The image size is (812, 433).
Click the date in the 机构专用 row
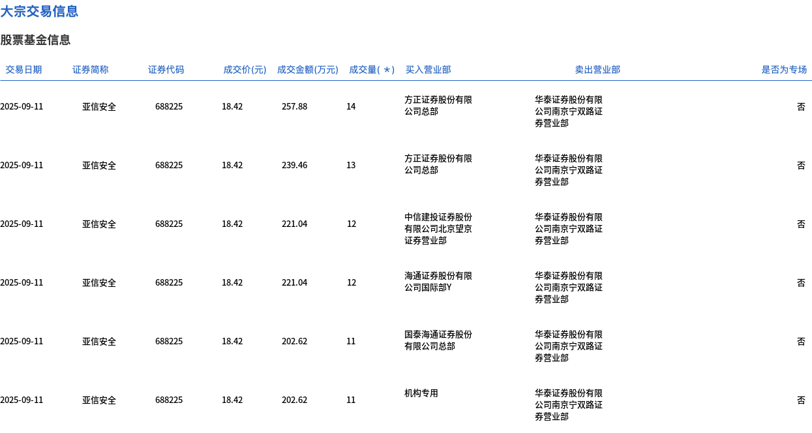(x=22, y=400)
